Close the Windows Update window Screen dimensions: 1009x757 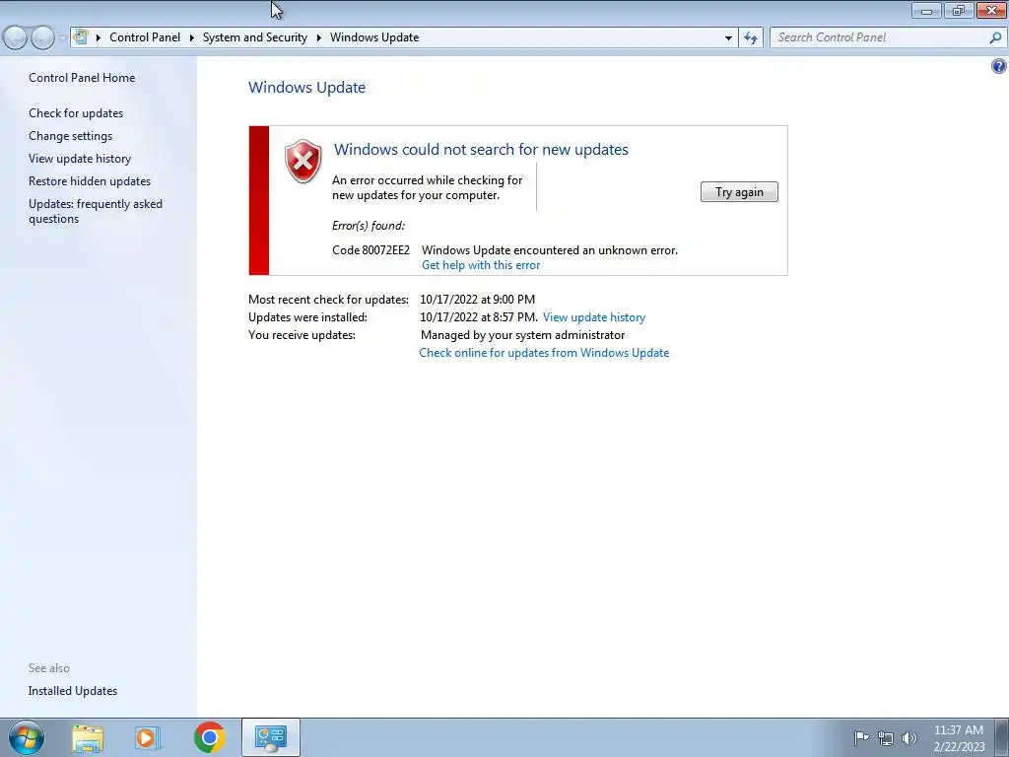point(991,10)
